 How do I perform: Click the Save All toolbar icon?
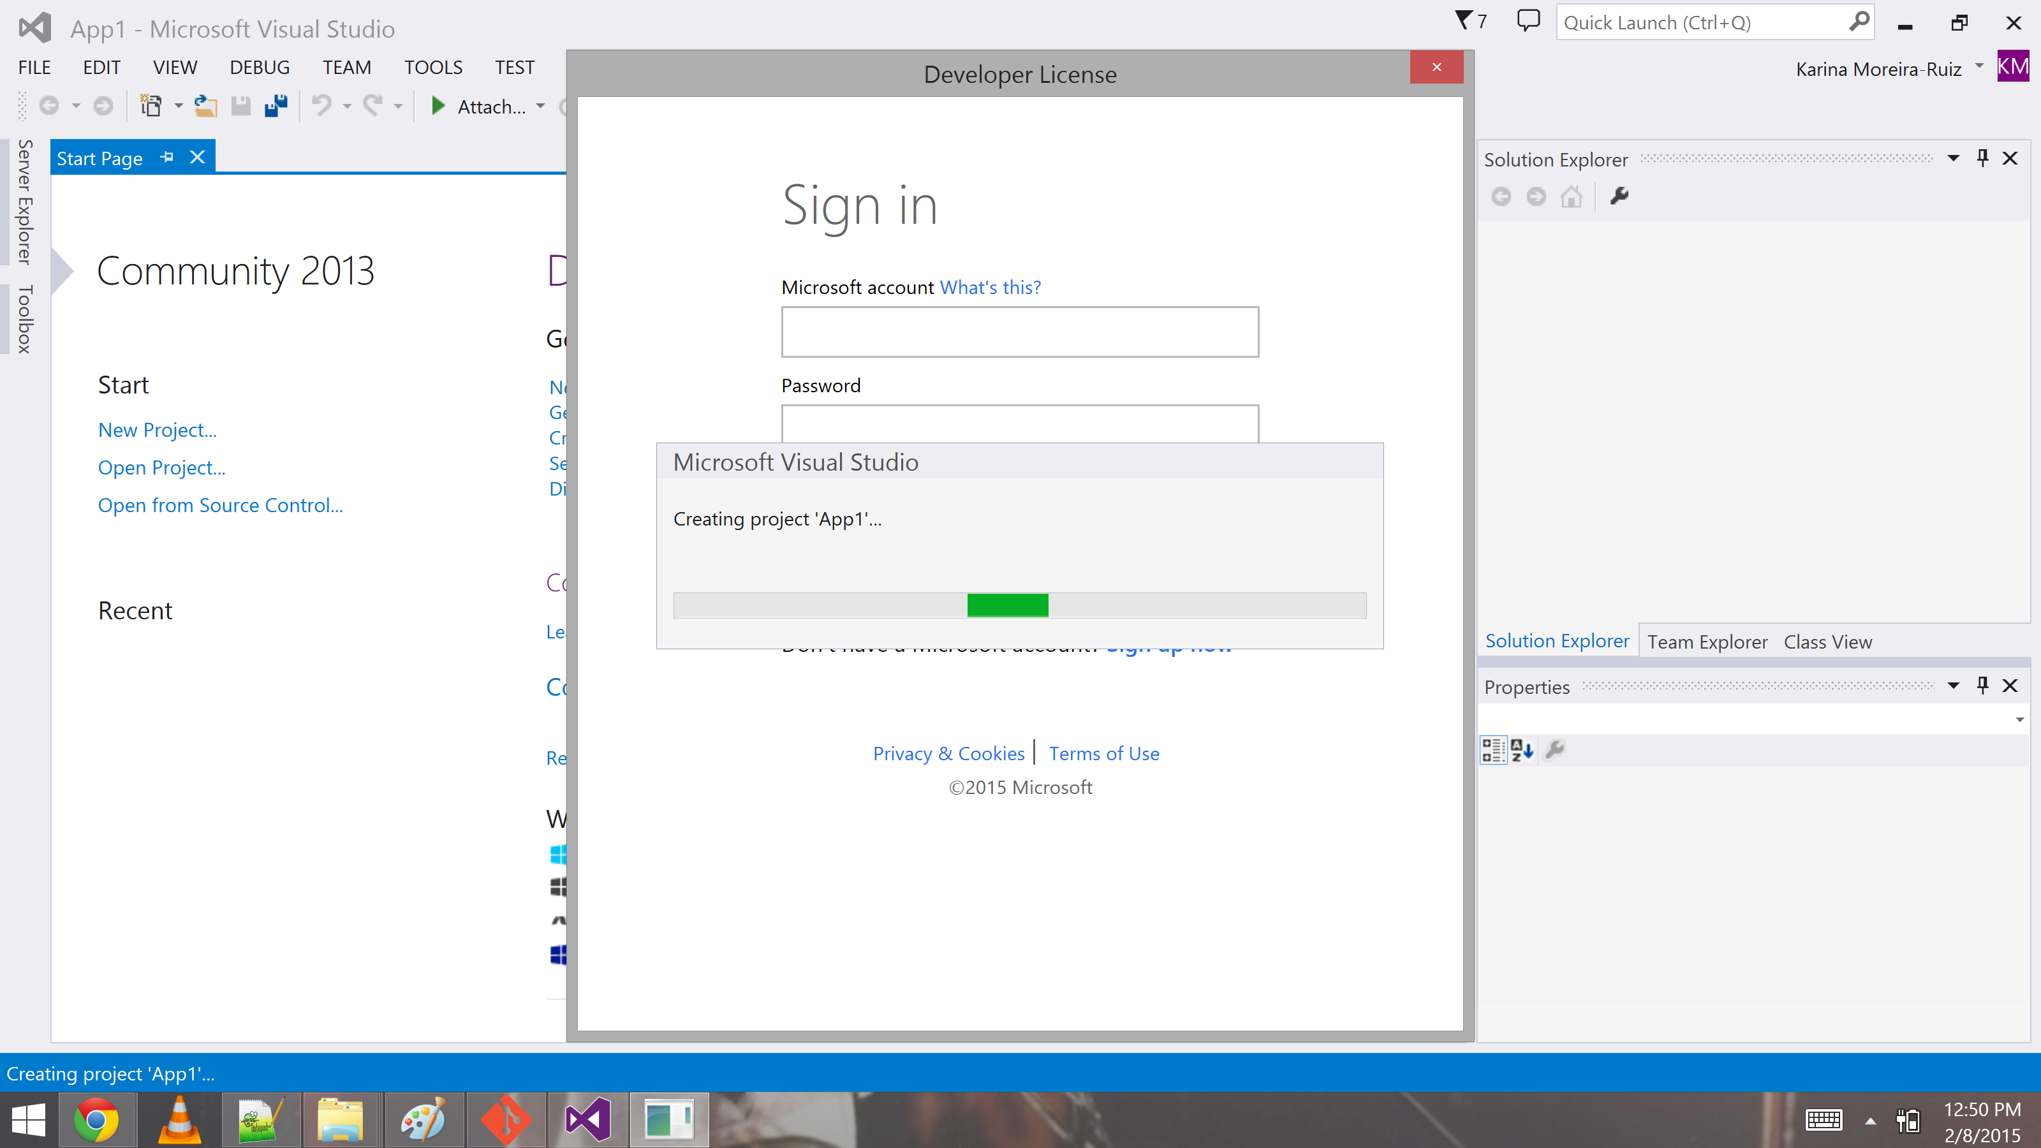[276, 105]
